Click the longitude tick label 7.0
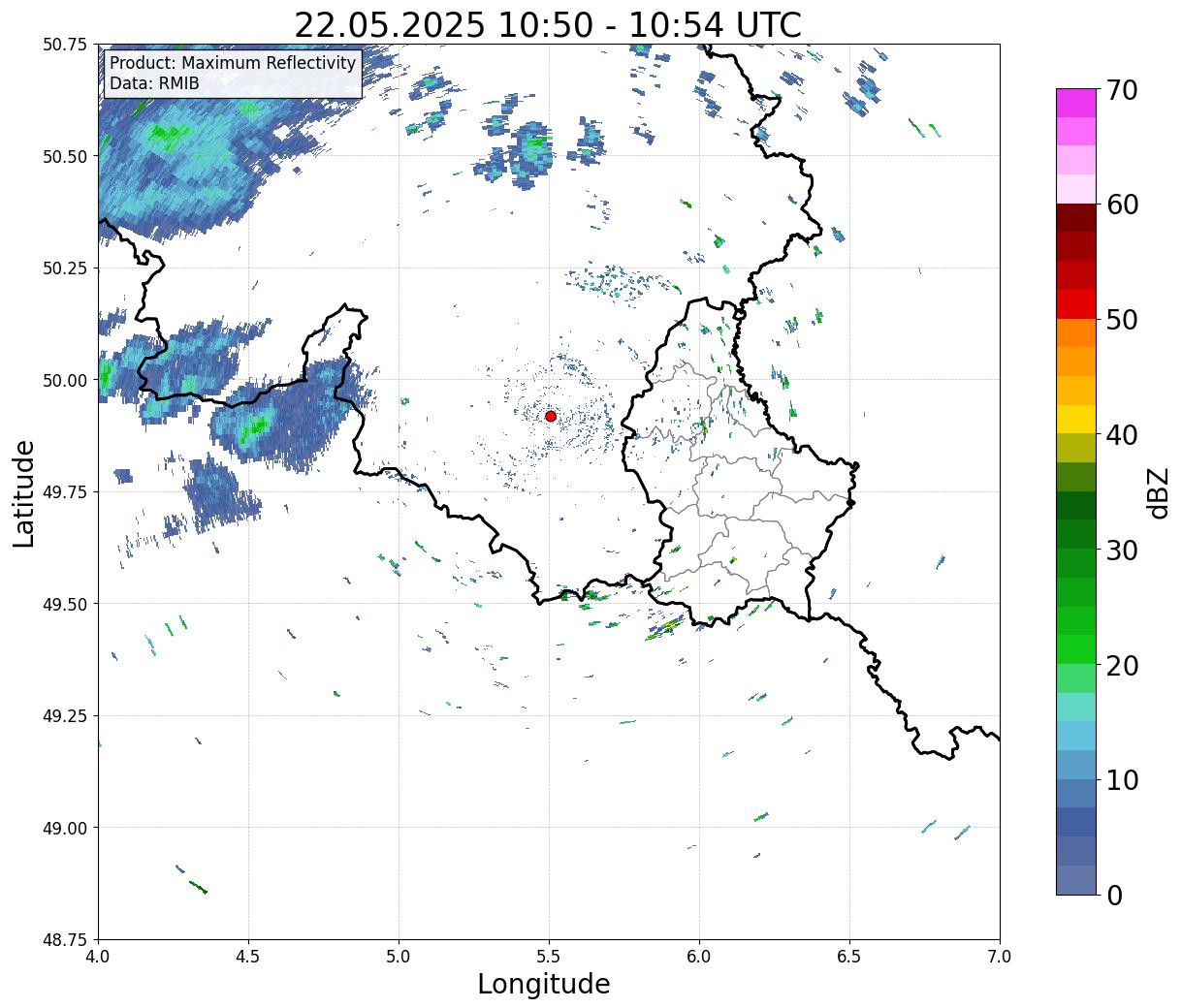The image size is (1182, 1008). pos(1000,956)
